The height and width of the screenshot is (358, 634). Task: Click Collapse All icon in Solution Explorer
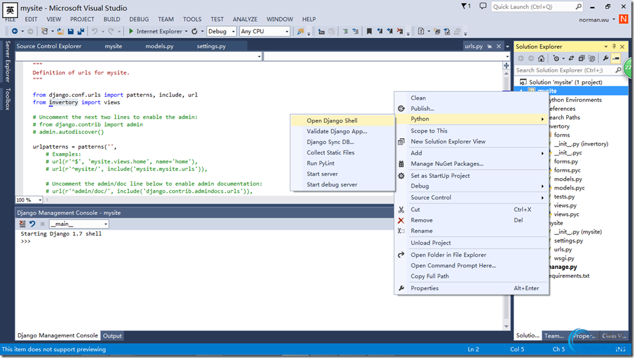(x=582, y=58)
